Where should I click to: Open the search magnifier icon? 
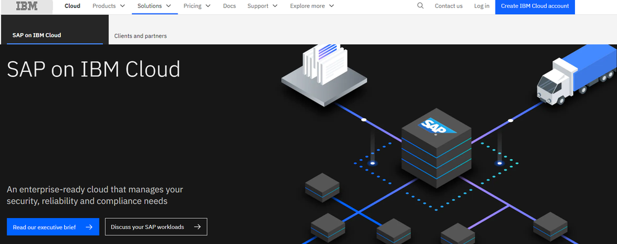point(420,6)
